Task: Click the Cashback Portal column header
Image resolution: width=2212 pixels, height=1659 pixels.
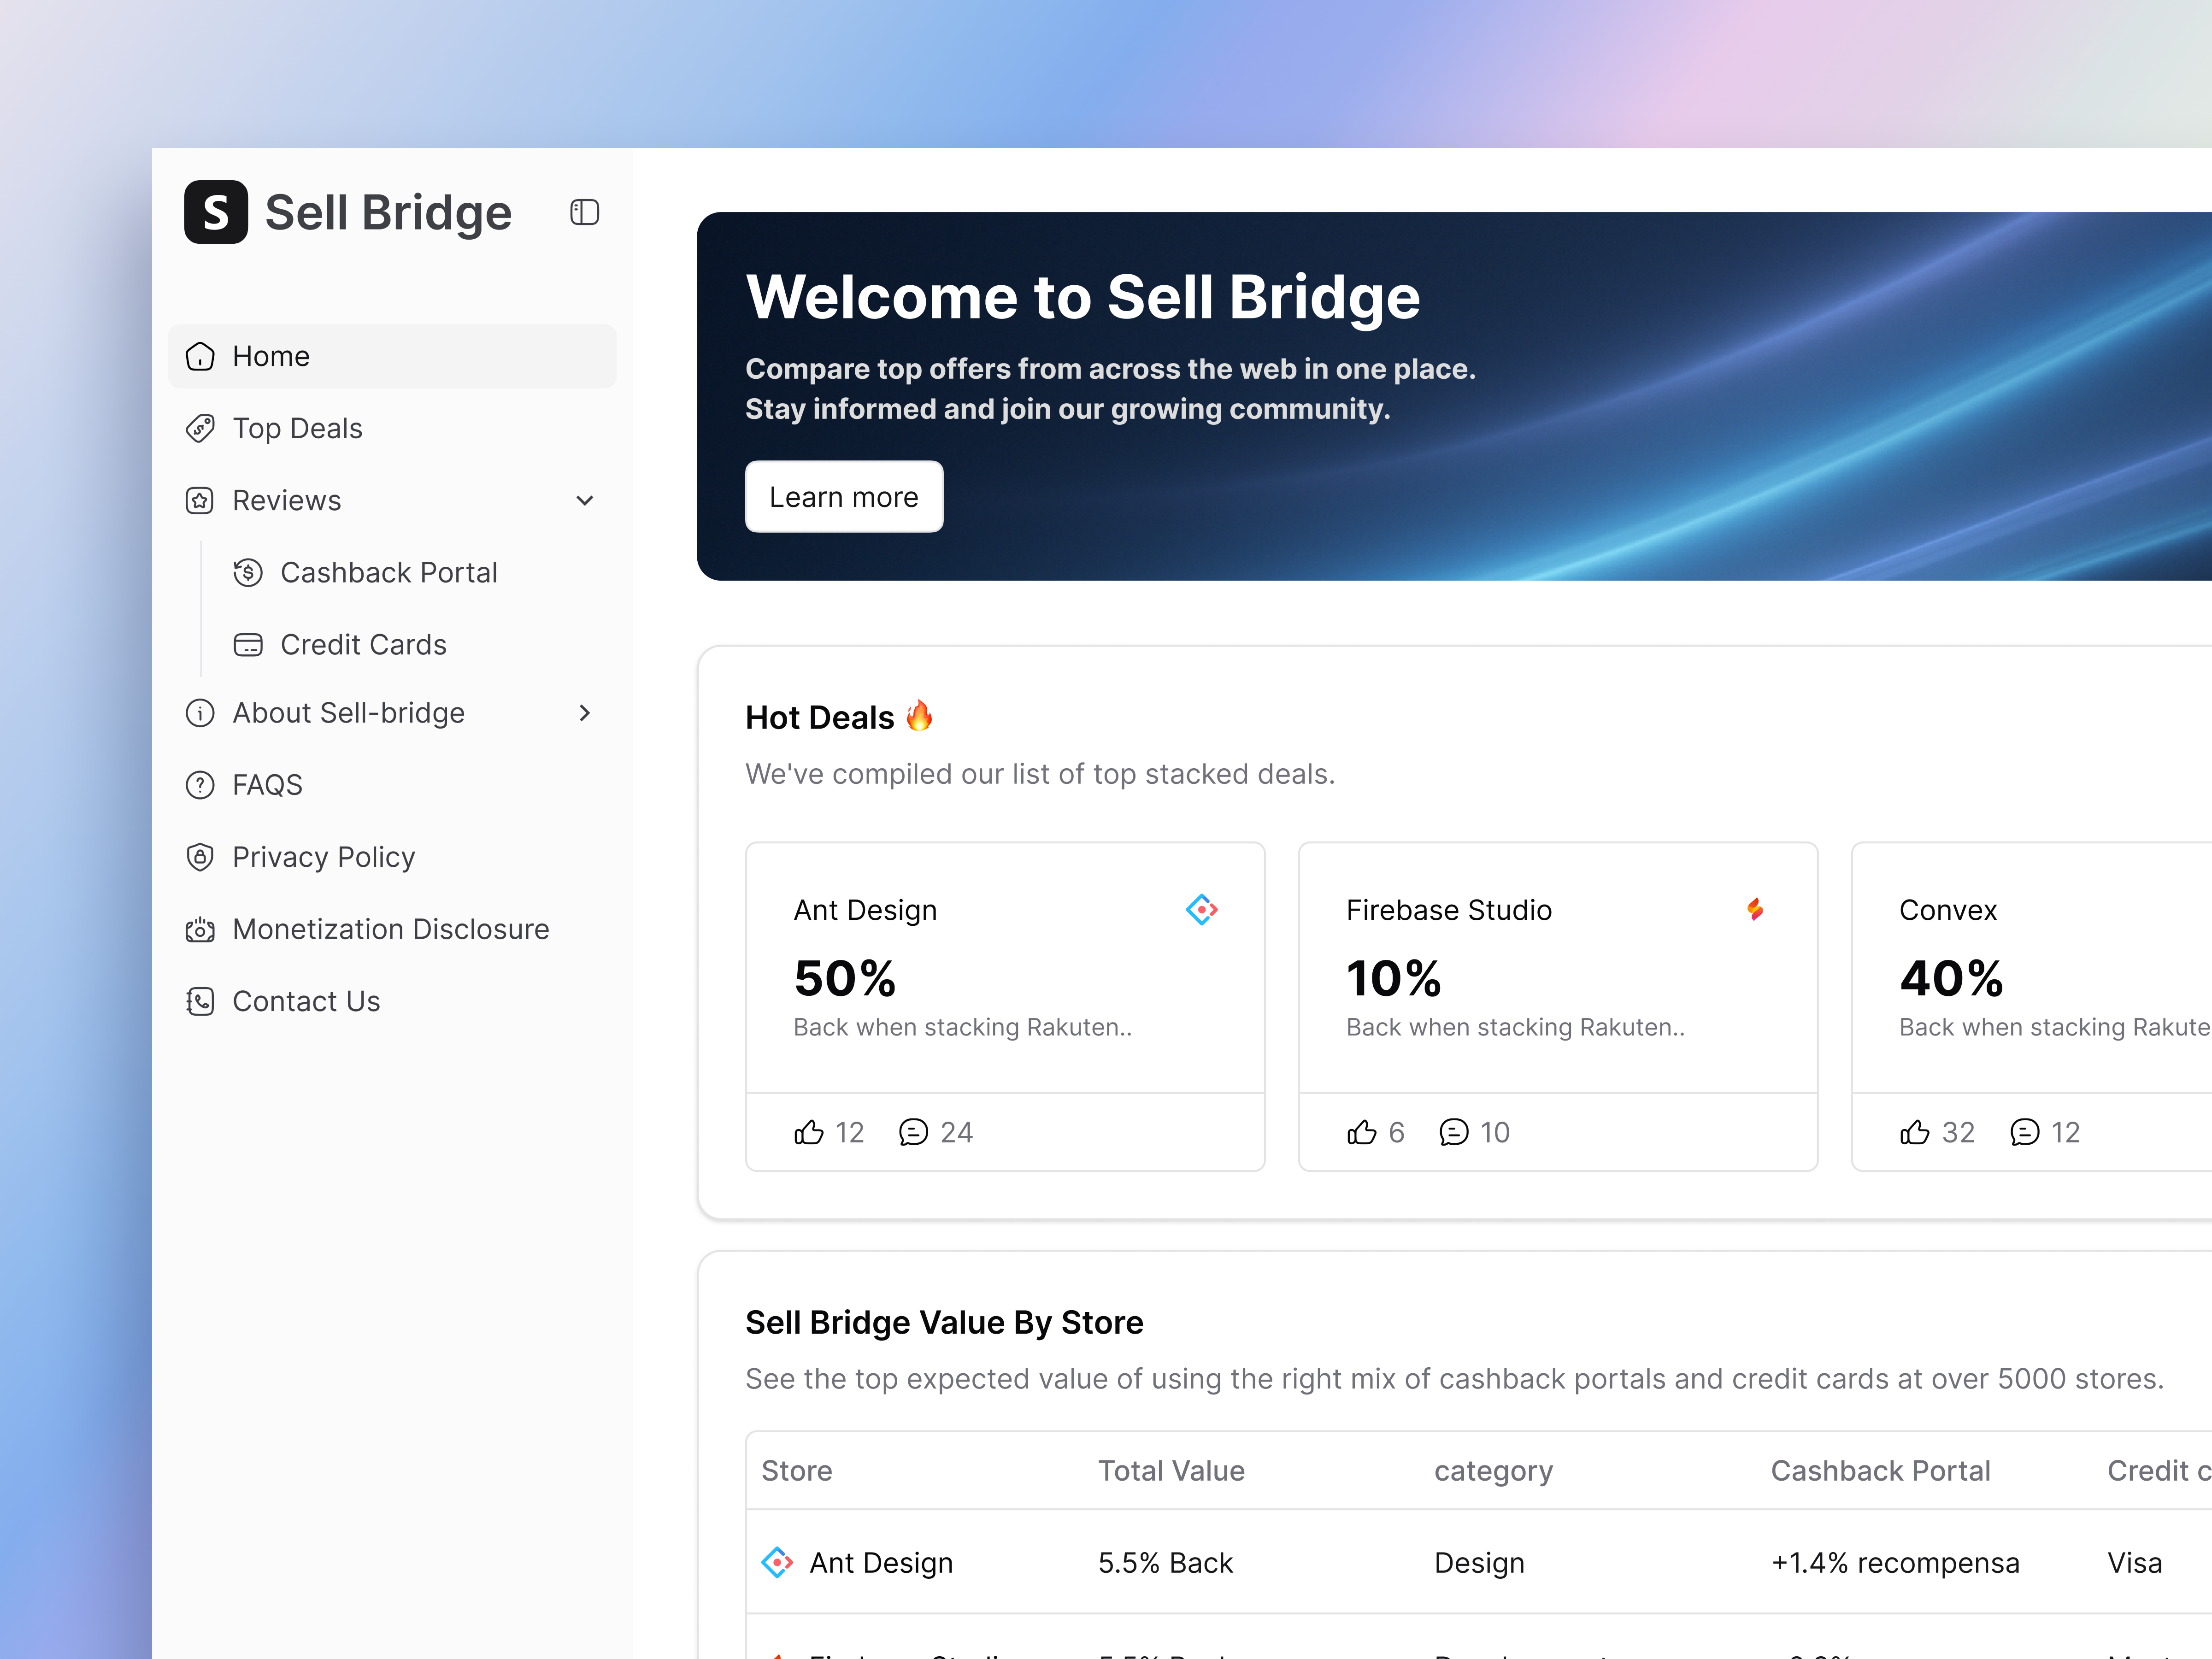Action: [1880, 1470]
